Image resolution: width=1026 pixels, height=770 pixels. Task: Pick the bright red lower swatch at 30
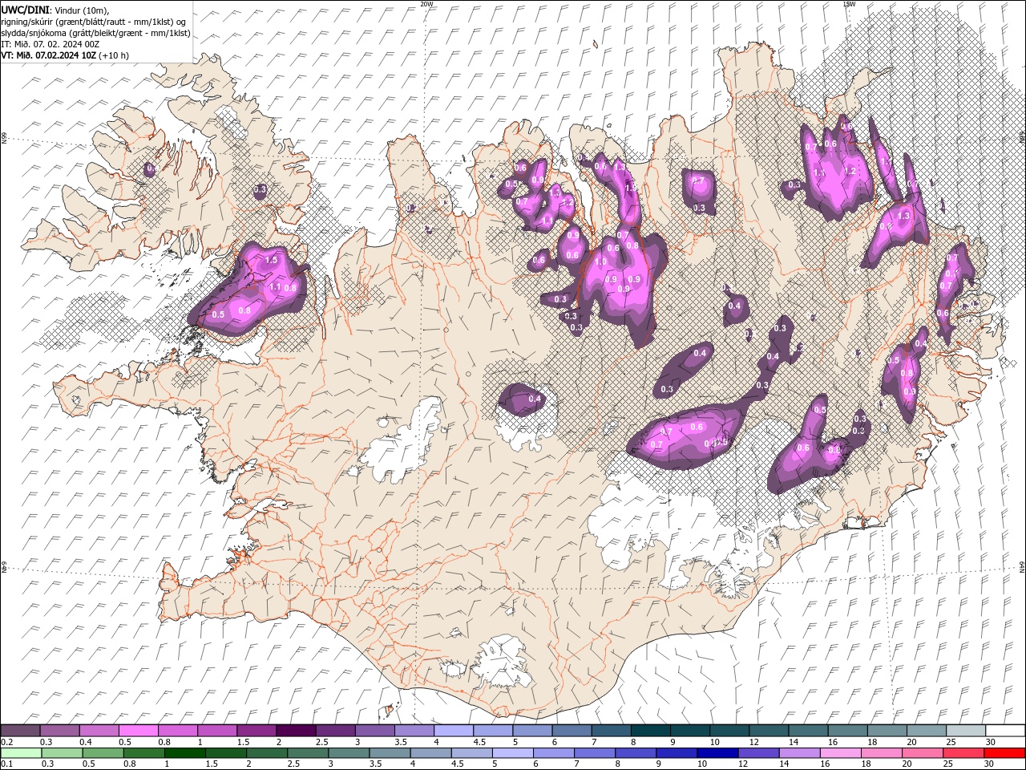(1004, 753)
